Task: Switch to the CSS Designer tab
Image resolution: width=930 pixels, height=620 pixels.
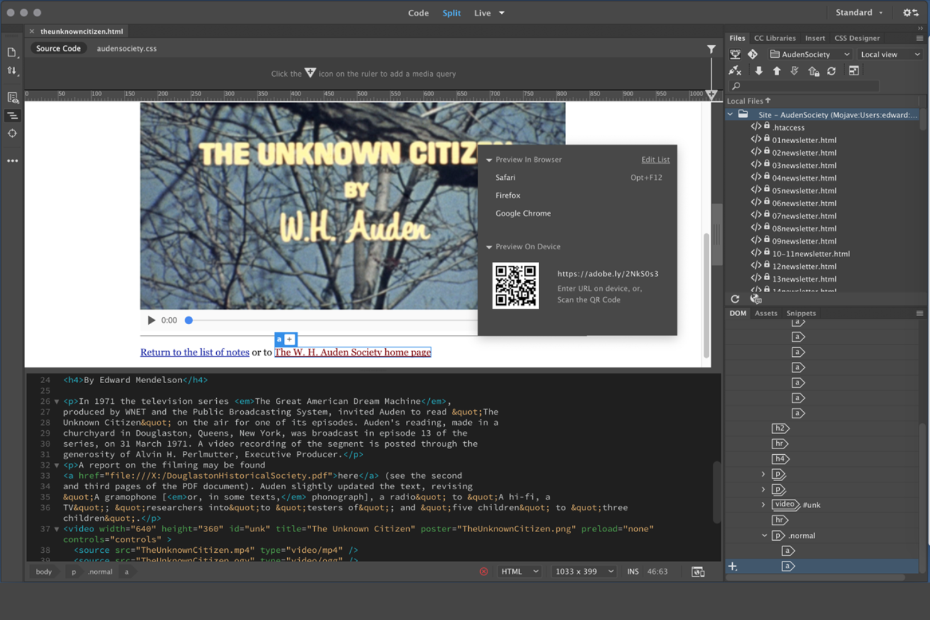Action: (x=856, y=38)
